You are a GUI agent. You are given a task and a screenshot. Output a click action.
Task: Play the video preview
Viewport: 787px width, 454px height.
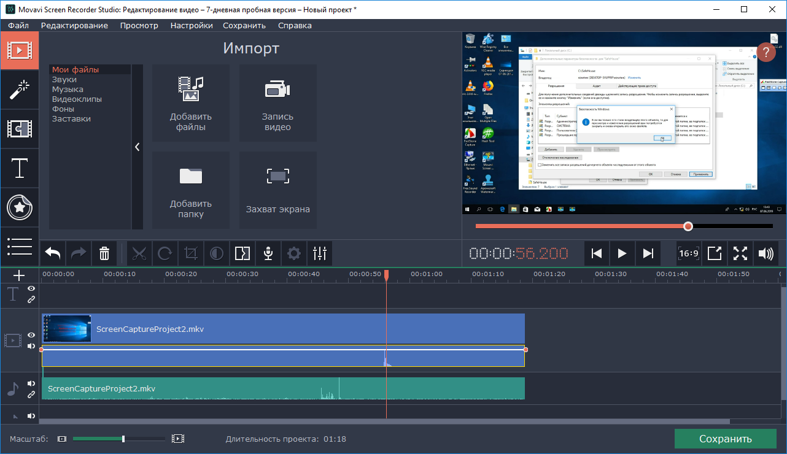point(622,253)
